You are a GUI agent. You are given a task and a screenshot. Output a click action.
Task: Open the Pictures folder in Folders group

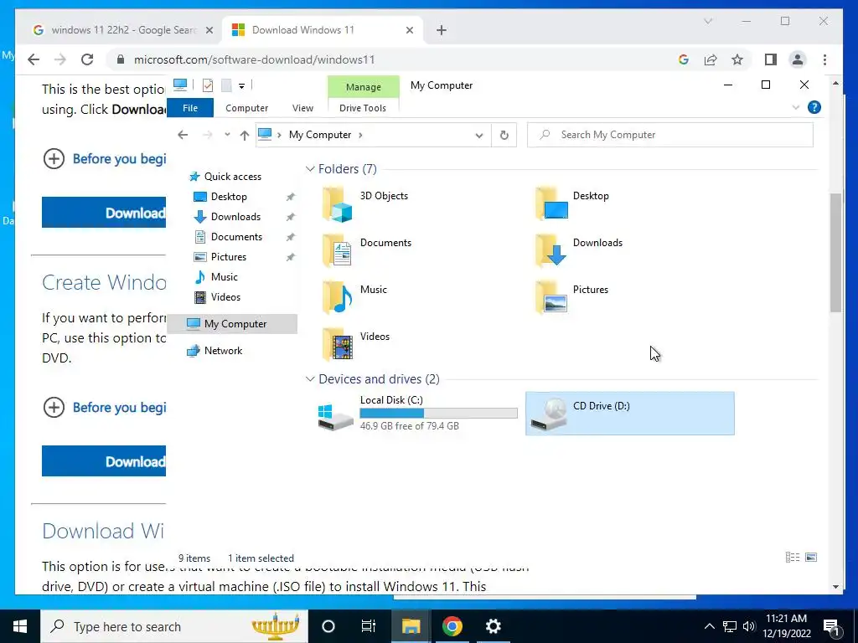(572, 297)
